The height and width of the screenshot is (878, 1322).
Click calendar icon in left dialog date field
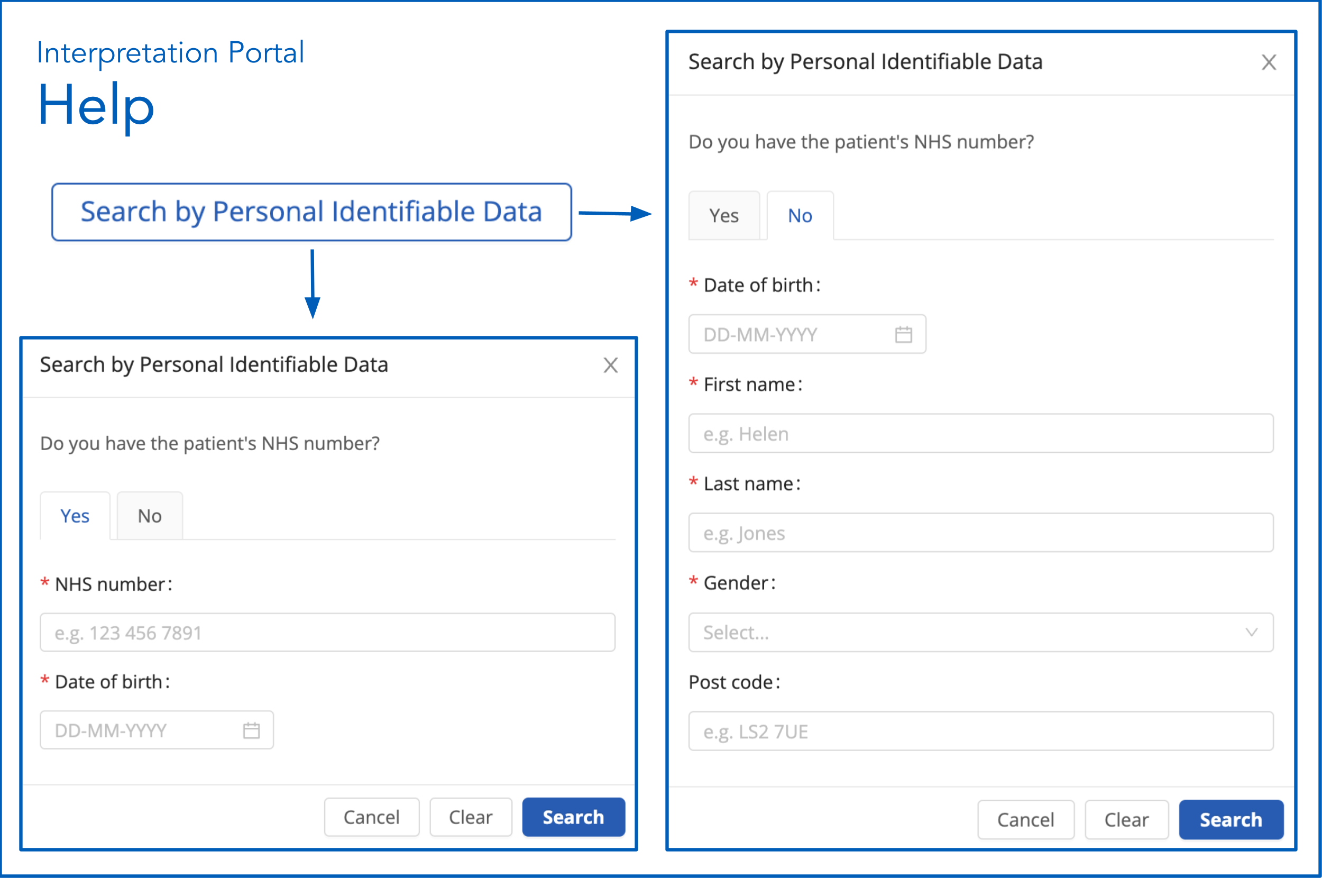tap(251, 730)
